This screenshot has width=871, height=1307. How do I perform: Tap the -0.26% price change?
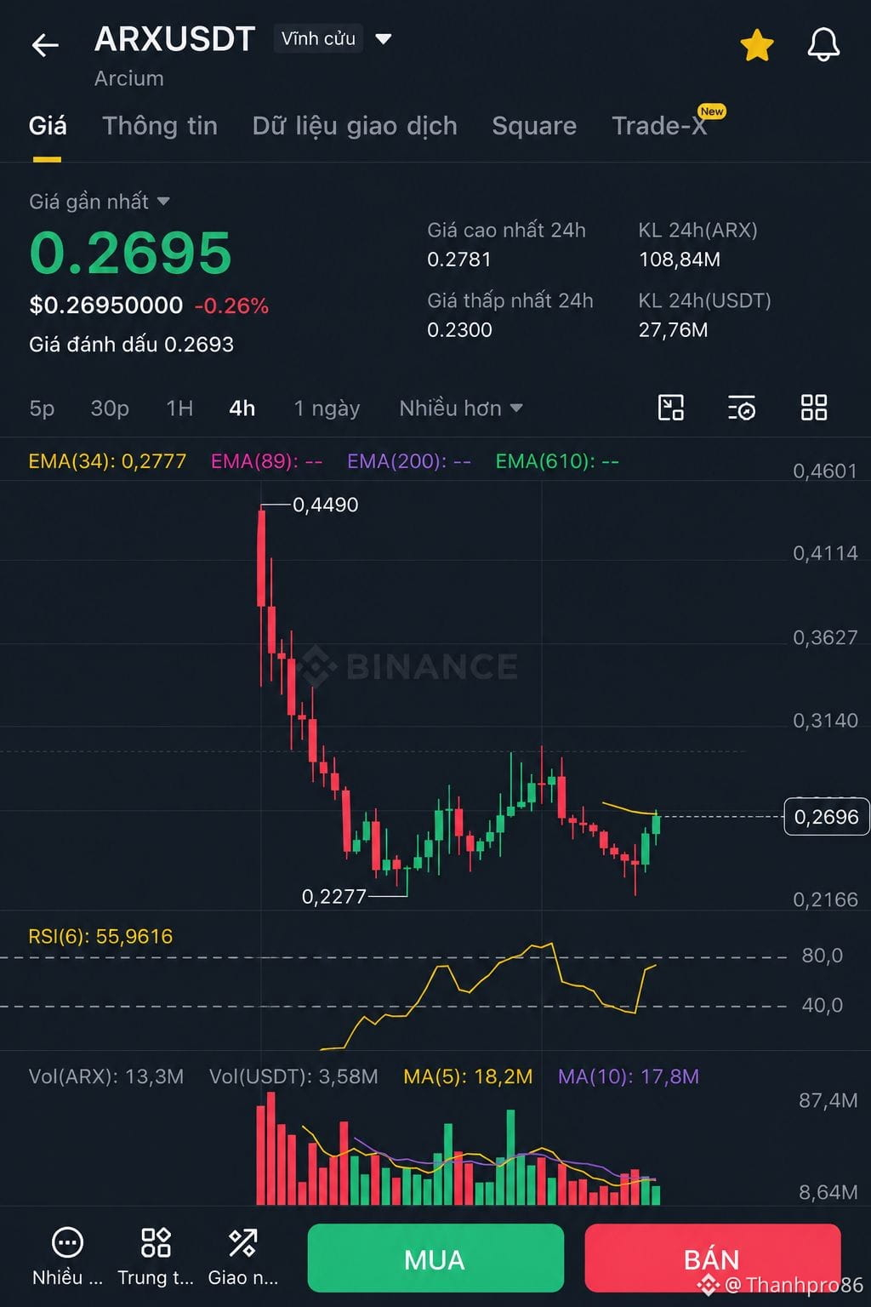pyautogui.click(x=231, y=305)
